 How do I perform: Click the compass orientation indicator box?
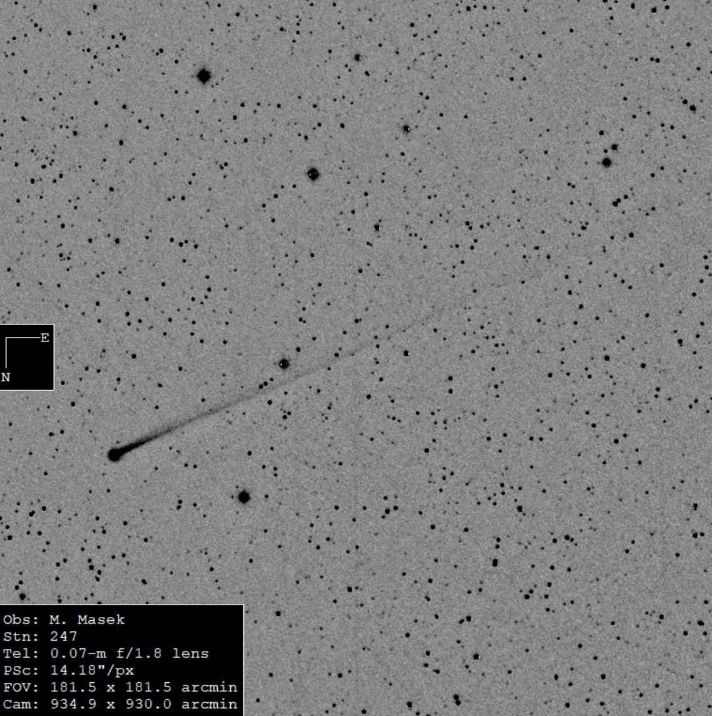(26, 358)
